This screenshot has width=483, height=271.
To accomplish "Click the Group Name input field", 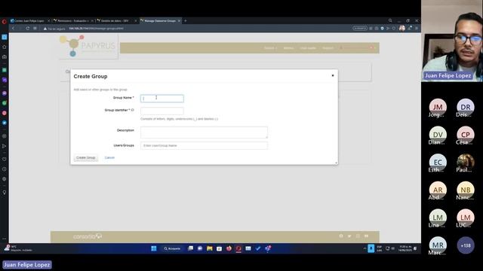I will click(162, 99).
